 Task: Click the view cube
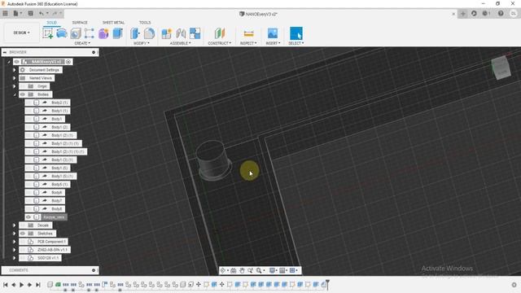click(x=501, y=68)
